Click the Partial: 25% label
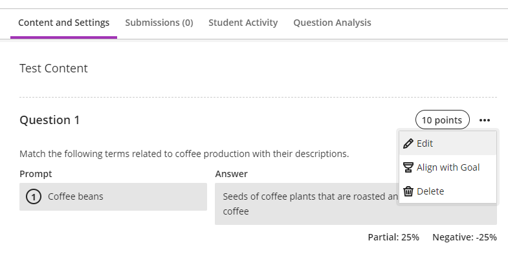The width and height of the screenshot is (508, 254). pos(393,237)
